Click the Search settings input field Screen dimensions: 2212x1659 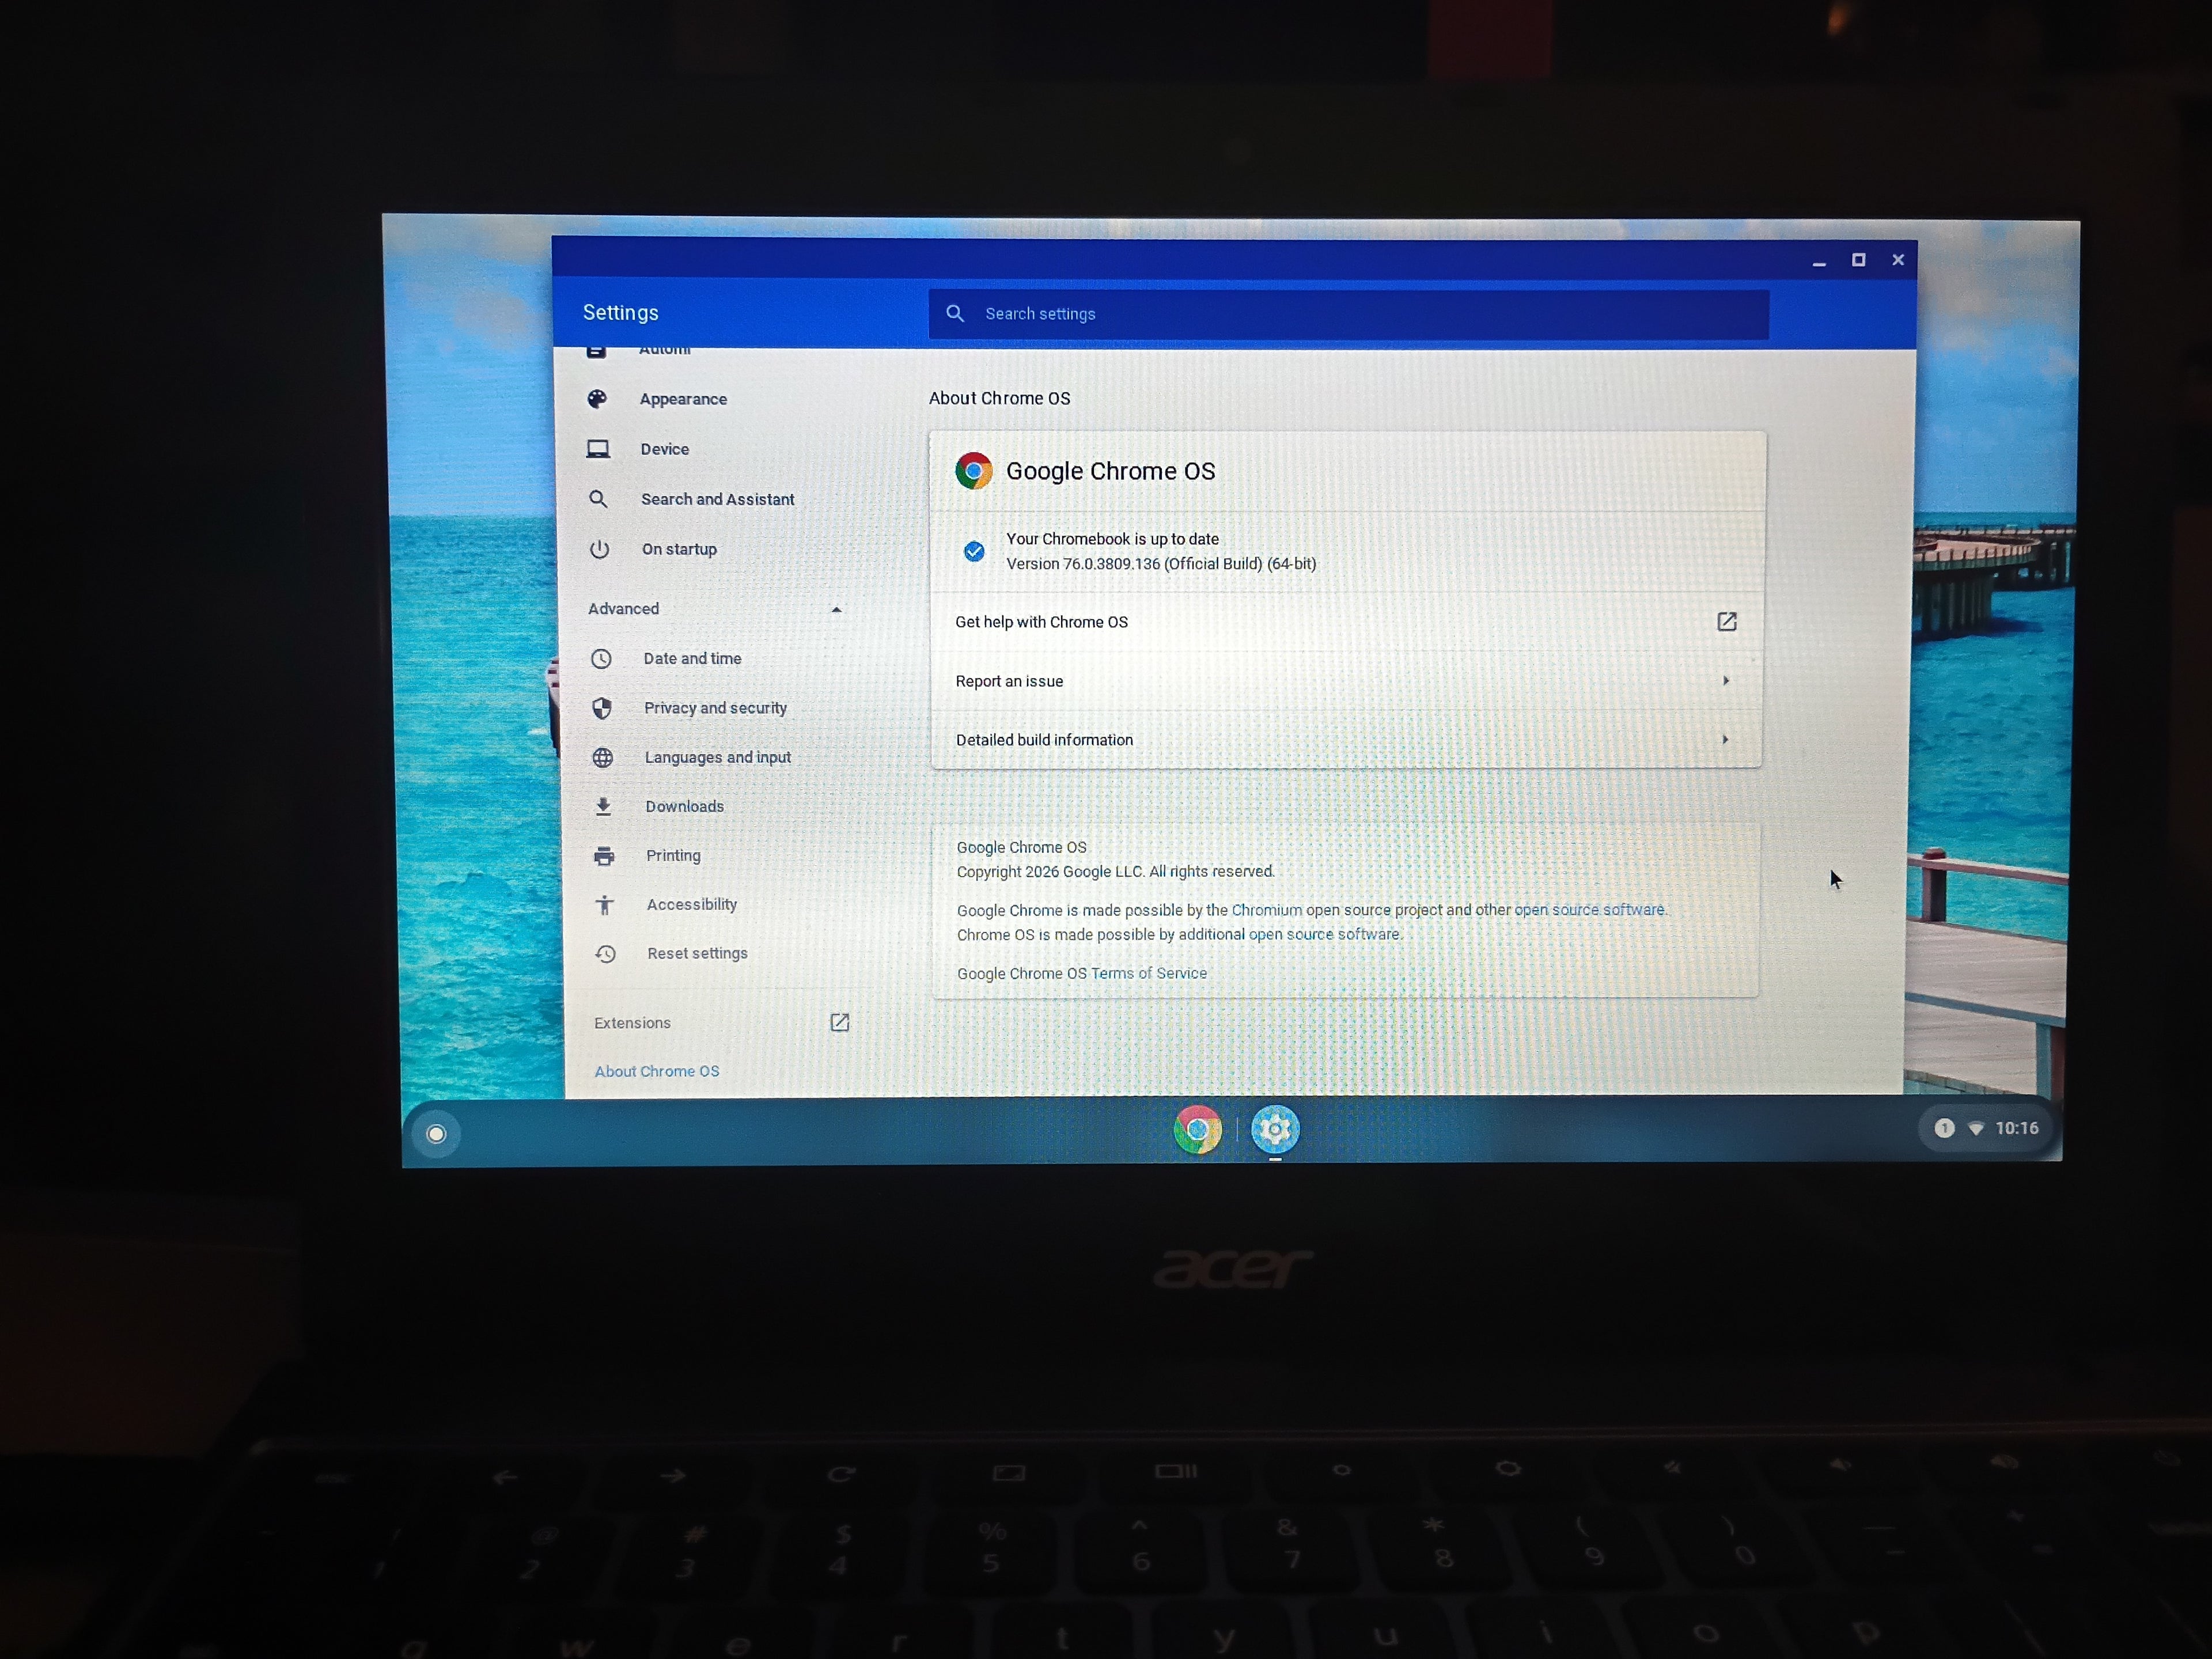click(1348, 314)
